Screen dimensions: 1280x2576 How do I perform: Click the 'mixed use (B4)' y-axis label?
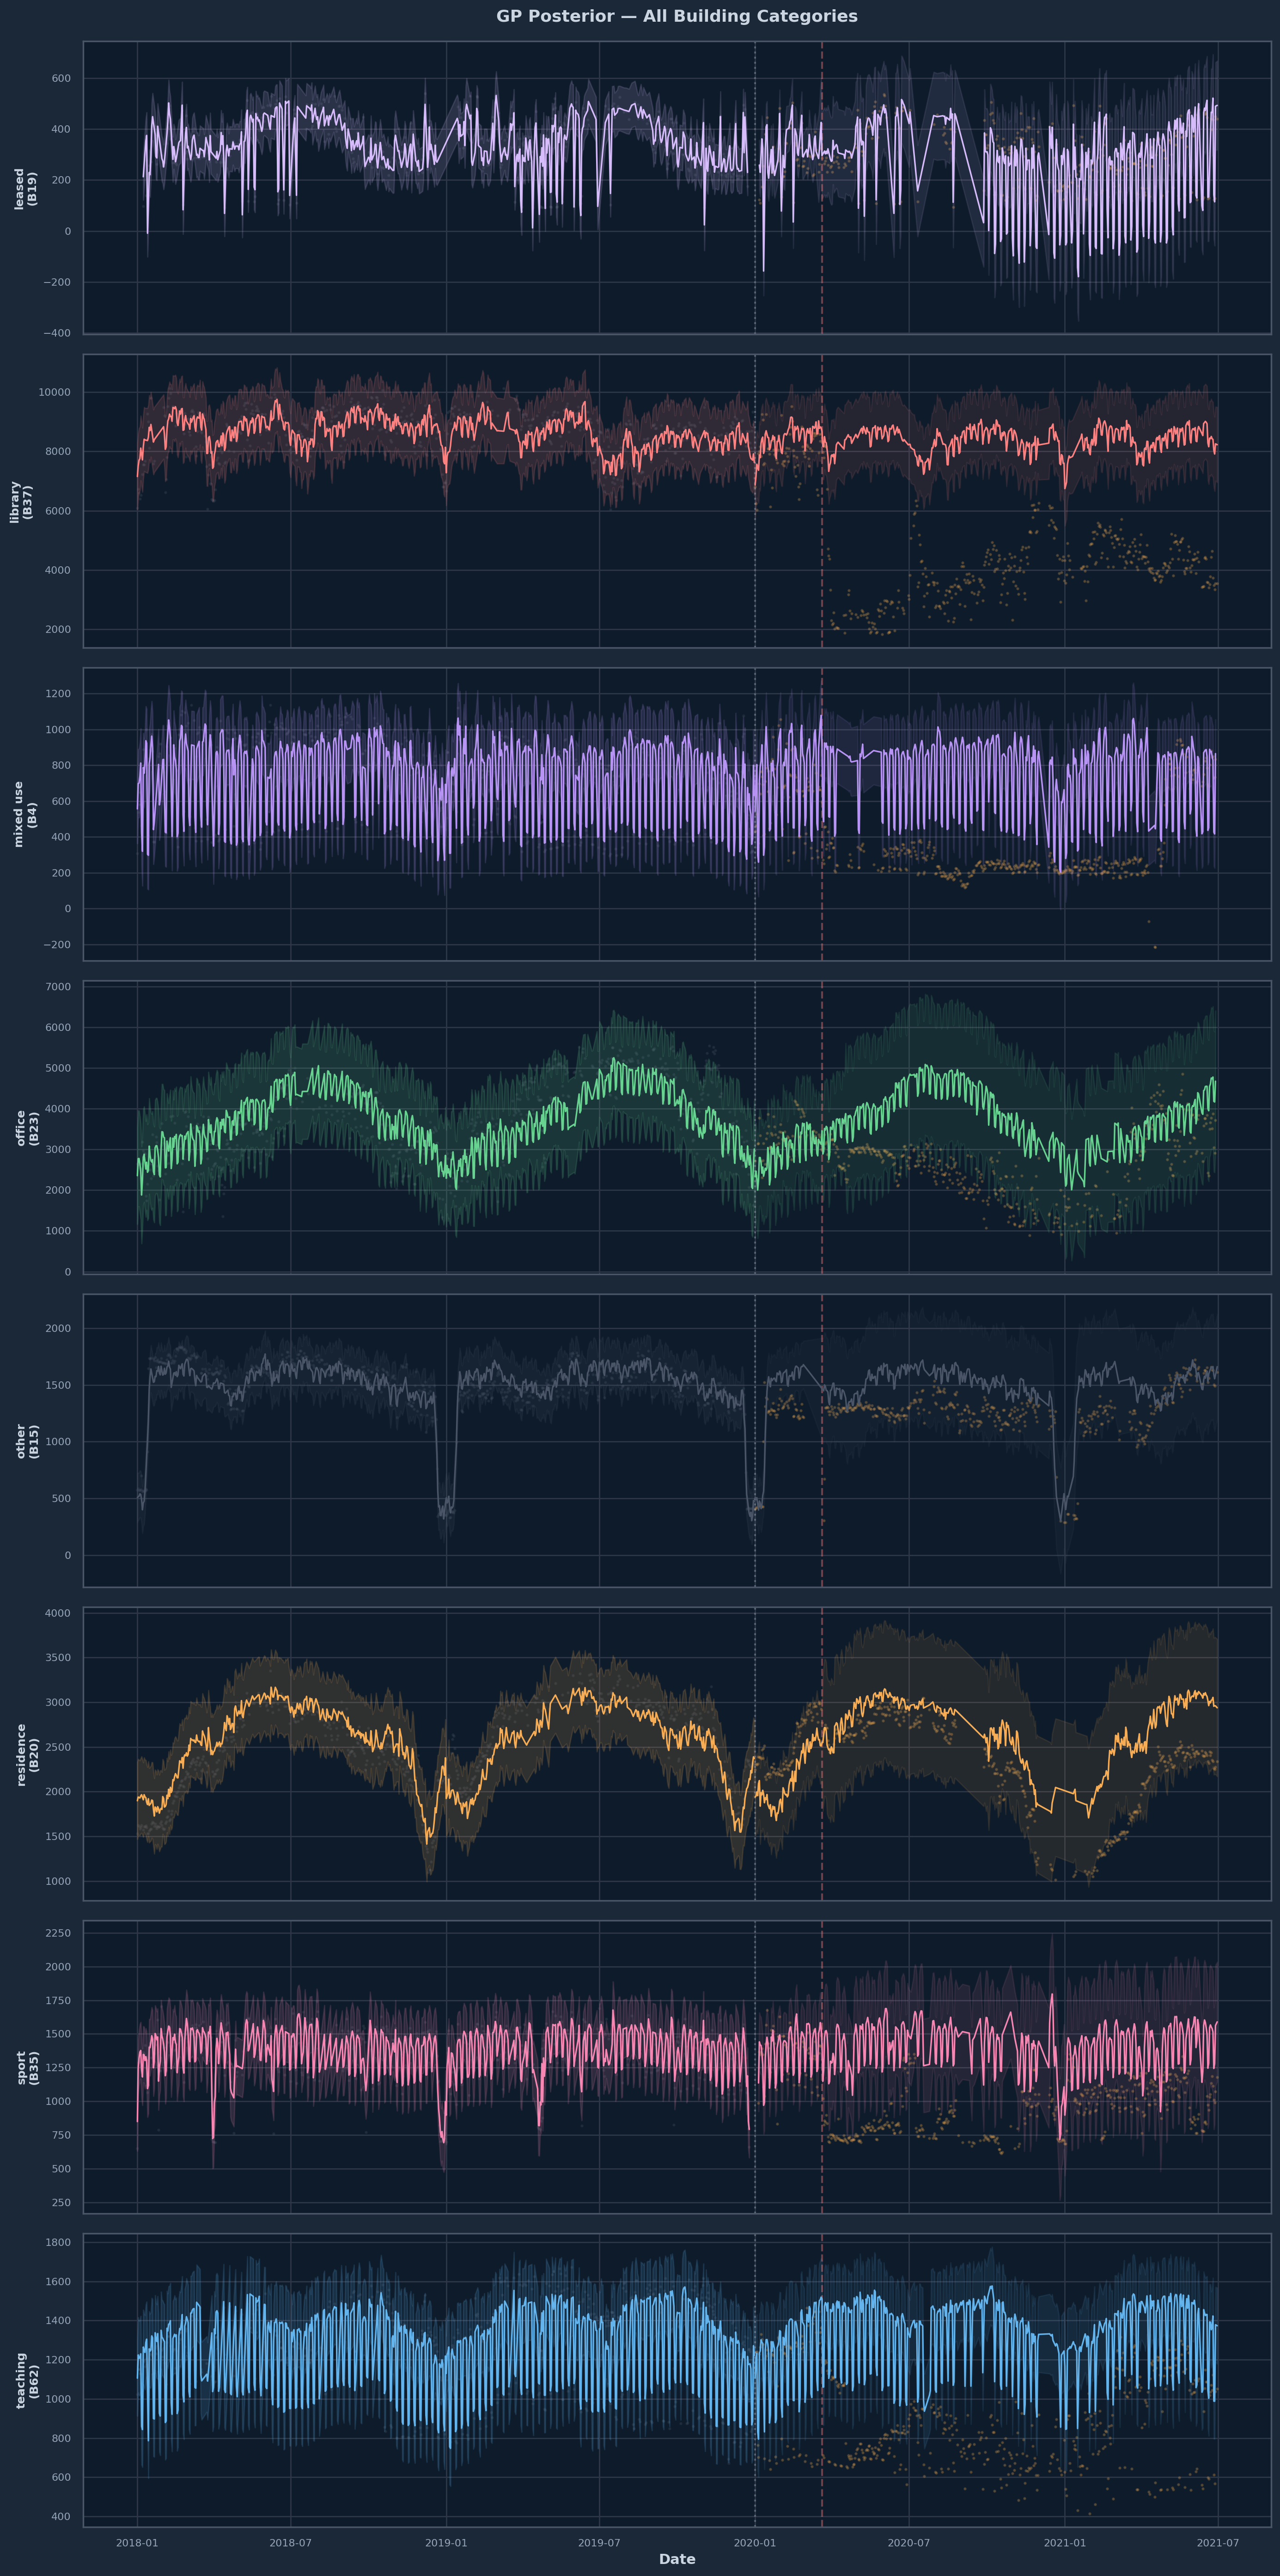pos(25,814)
